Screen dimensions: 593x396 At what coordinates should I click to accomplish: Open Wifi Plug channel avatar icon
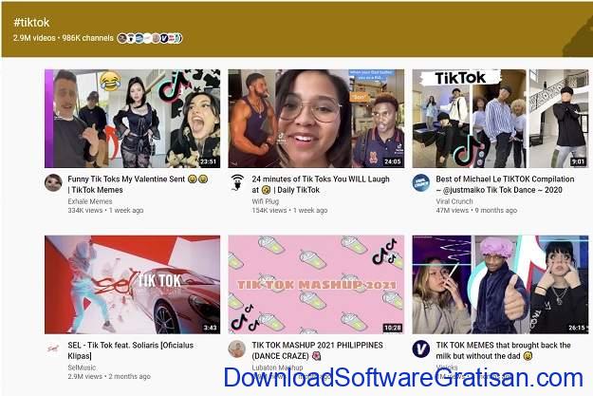[237, 183]
